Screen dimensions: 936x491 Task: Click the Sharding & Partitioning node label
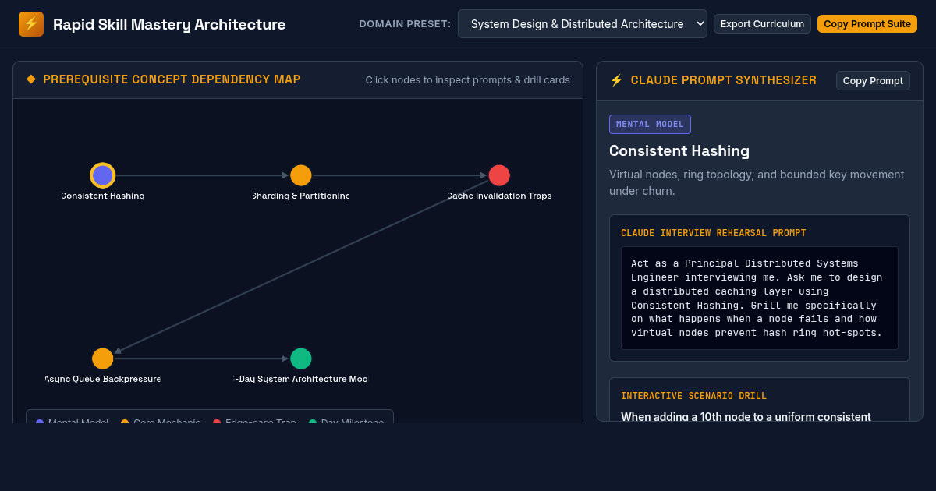pos(301,196)
